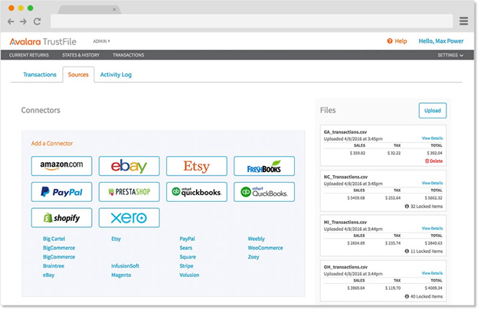Viewport: 478px width, 309px height.
Task: Add the capitalized Intuit QuickBooks connector
Action: [x=264, y=192]
